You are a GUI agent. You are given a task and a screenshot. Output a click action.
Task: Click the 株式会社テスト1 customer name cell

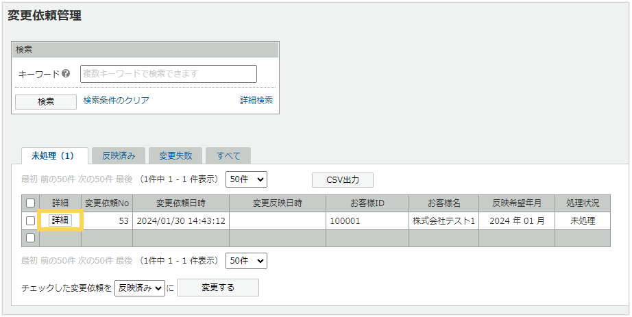click(x=443, y=221)
